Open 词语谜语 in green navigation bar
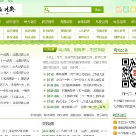Image resolution: width=136 pixels, height=136 pixels. pos(66,22)
